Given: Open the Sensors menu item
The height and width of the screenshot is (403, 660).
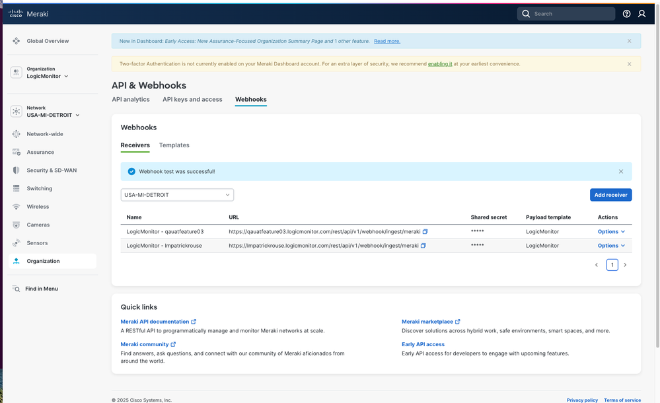Looking at the screenshot, I should click(x=37, y=243).
